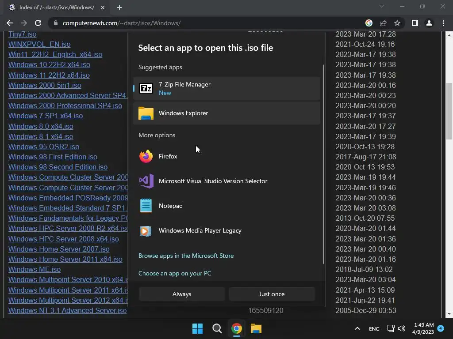This screenshot has height=339, width=453.
Task: Open Win11_22H2_English_x64.iso link
Action: tap(55, 54)
